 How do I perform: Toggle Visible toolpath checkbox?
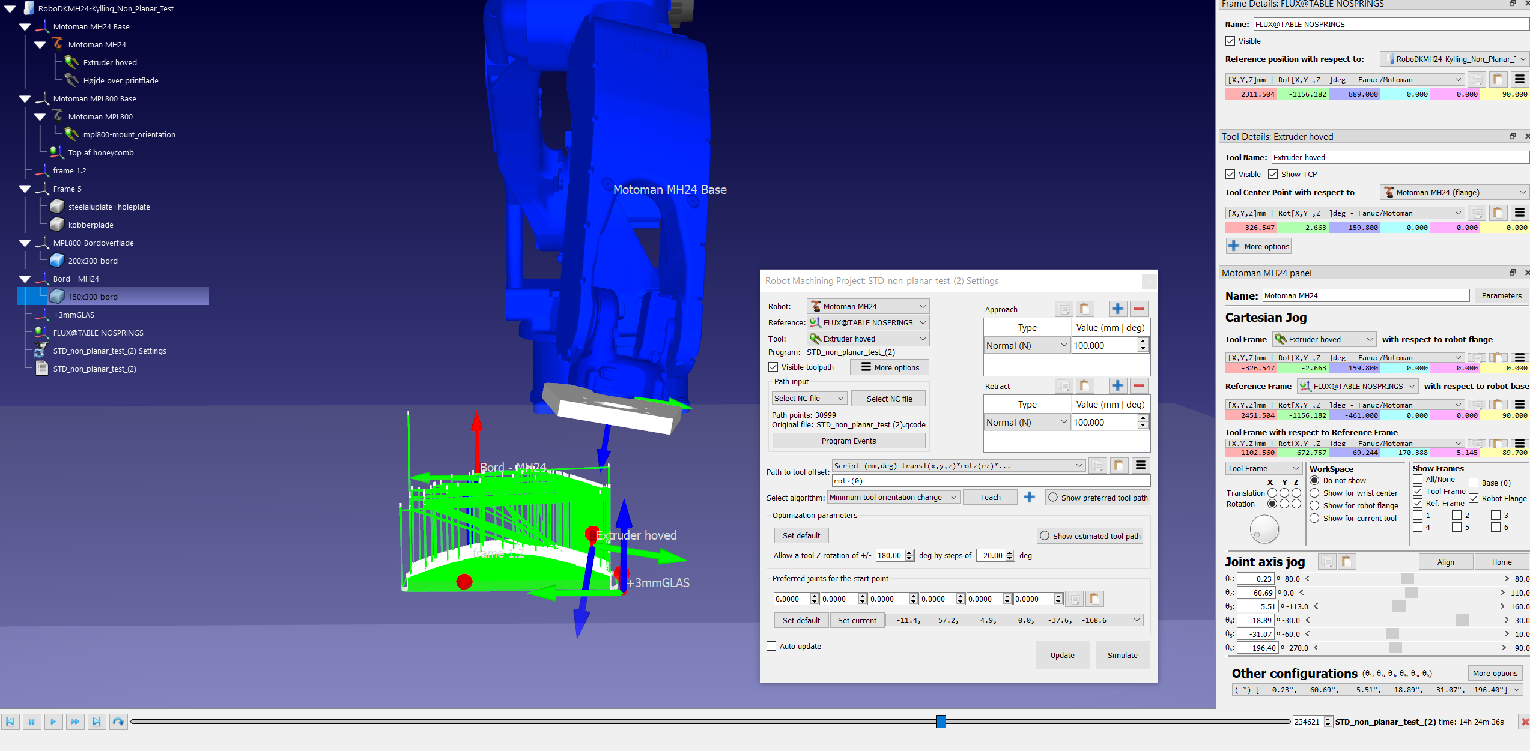(x=773, y=367)
